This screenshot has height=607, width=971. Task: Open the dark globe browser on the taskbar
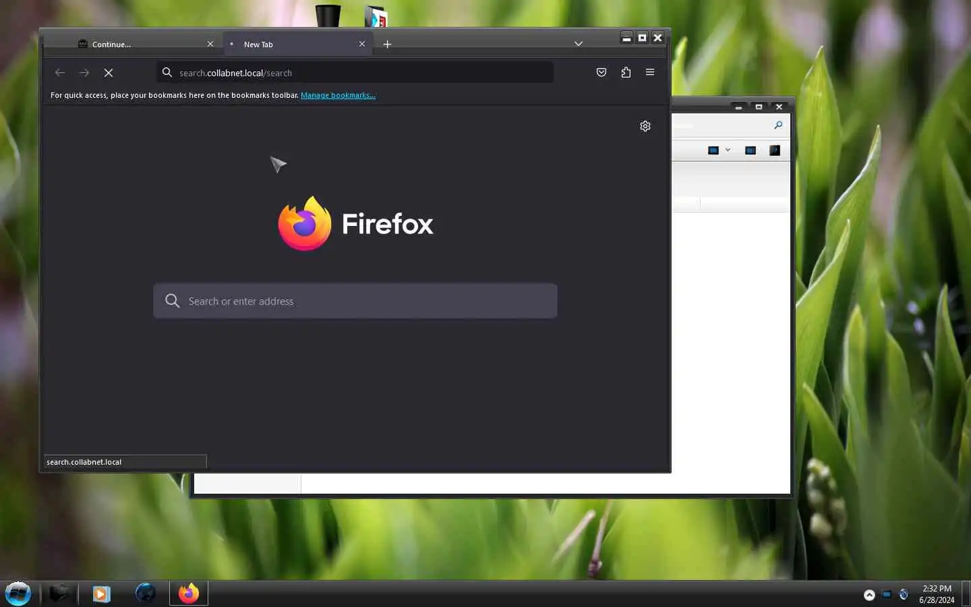(146, 593)
